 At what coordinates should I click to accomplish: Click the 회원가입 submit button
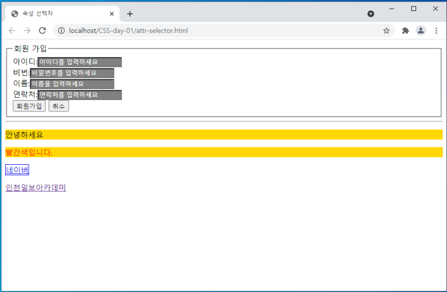coord(29,106)
